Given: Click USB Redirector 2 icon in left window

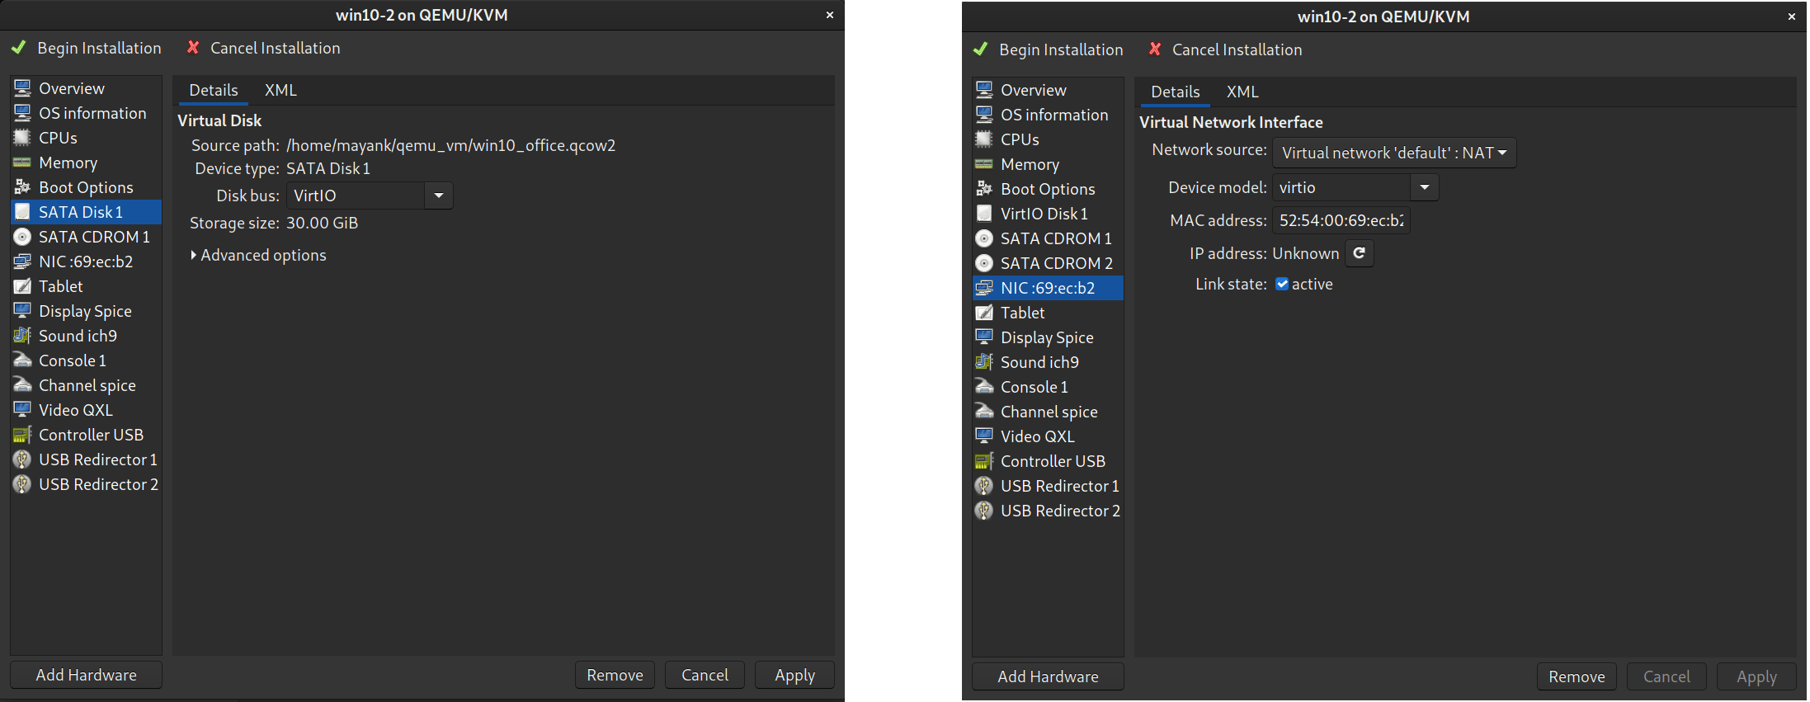Looking at the screenshot, I should tap(22, 484).
